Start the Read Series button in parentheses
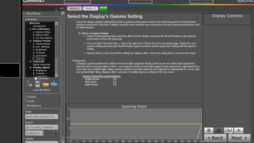Screen dimensions: 254x143 (x=229, y=130)
